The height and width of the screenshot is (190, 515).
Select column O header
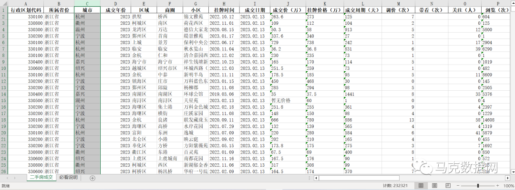(x=465, y=3)
